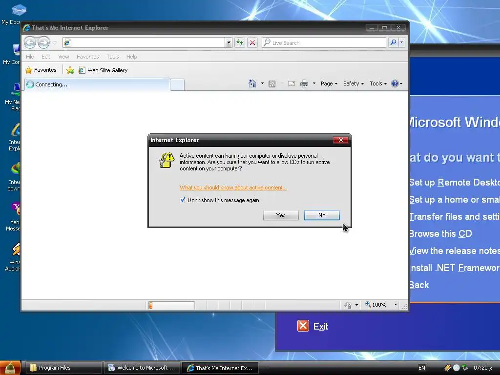This screenshot has height=375, width=500.
Task: Click Install .NET Framework link
Action: point(455,268)
